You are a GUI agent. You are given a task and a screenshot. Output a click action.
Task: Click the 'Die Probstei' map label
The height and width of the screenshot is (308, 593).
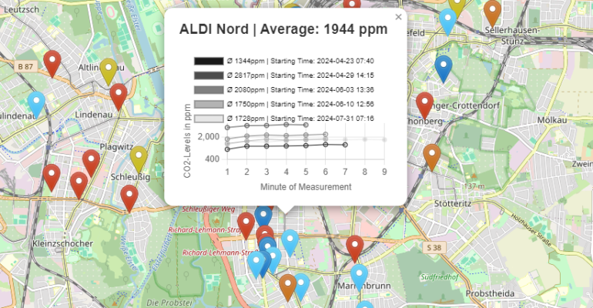click(x=169, y=303)
